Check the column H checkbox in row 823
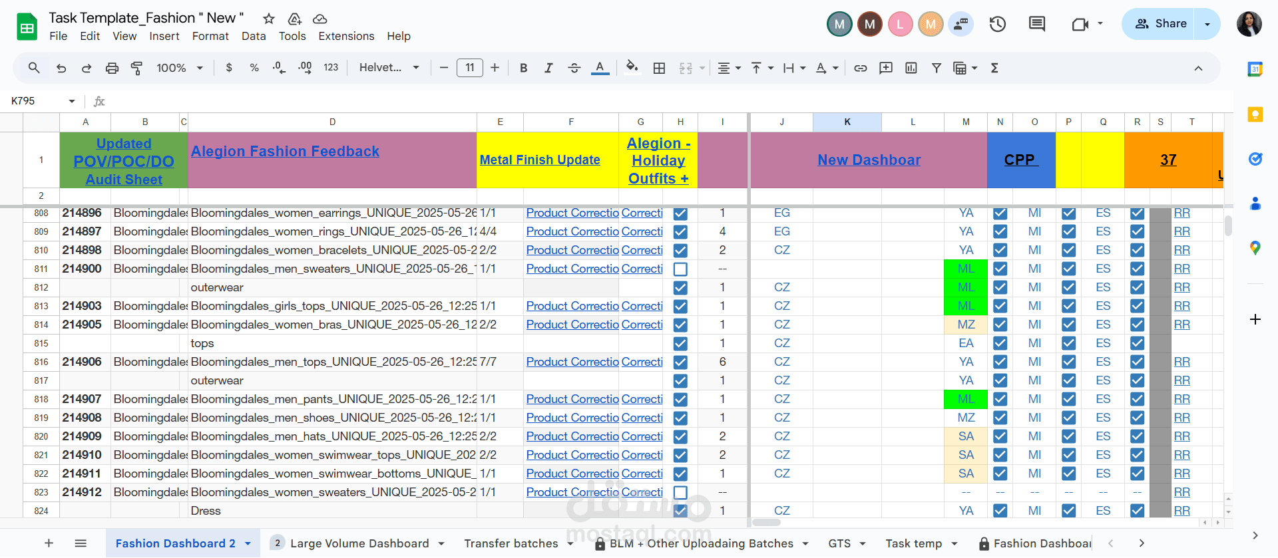The width and height of the screenshot is (1278, 558). click(x=680, y=493)
